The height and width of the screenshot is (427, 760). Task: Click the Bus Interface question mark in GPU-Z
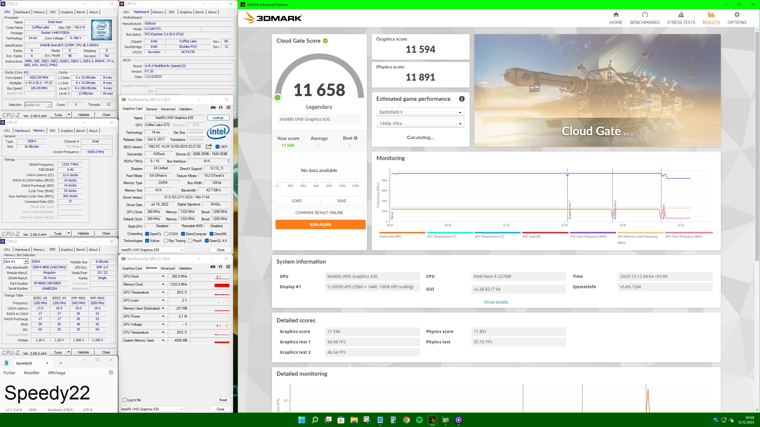coord(228,161)
